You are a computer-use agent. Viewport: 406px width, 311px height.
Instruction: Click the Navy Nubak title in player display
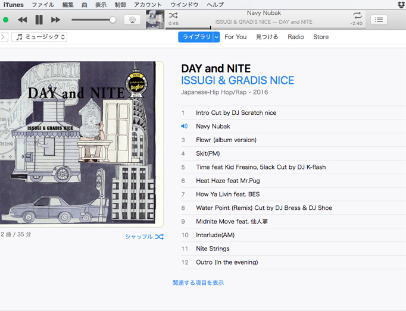[264, 13]
